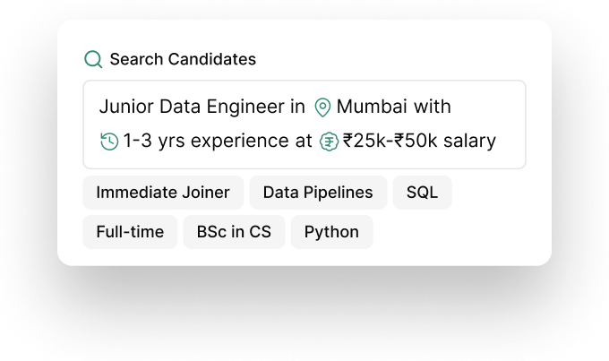This screenshot has width=609, height=361.
Task: Click the Mumbai location pin icon
Action: pos(322,107)
